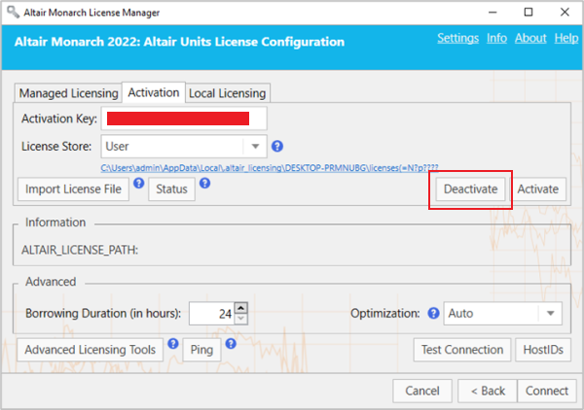Click the HostIDs button
Viewport: 584px width, 410px height.
[544, 350]
